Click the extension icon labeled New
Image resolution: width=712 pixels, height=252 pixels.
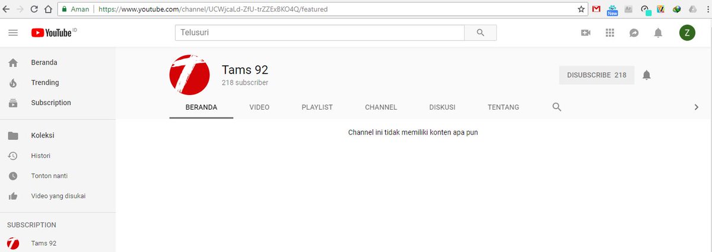612,9
